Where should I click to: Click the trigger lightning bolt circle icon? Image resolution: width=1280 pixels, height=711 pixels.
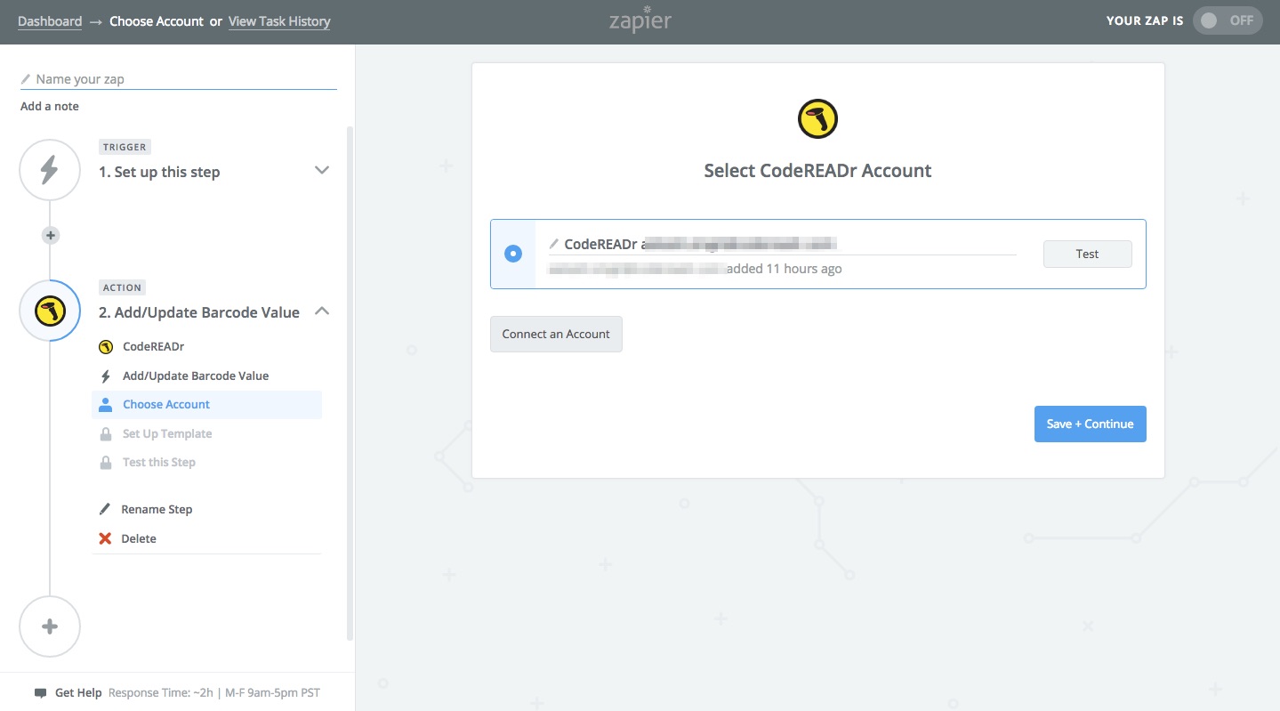click(50, 169)
